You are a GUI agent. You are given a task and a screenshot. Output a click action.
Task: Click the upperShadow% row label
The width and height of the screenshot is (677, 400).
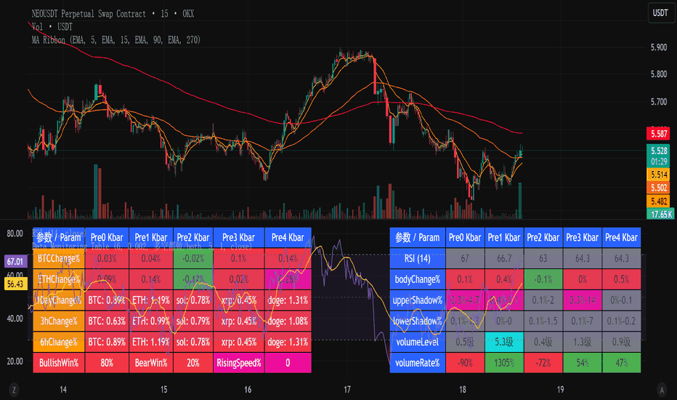point(418,300)
